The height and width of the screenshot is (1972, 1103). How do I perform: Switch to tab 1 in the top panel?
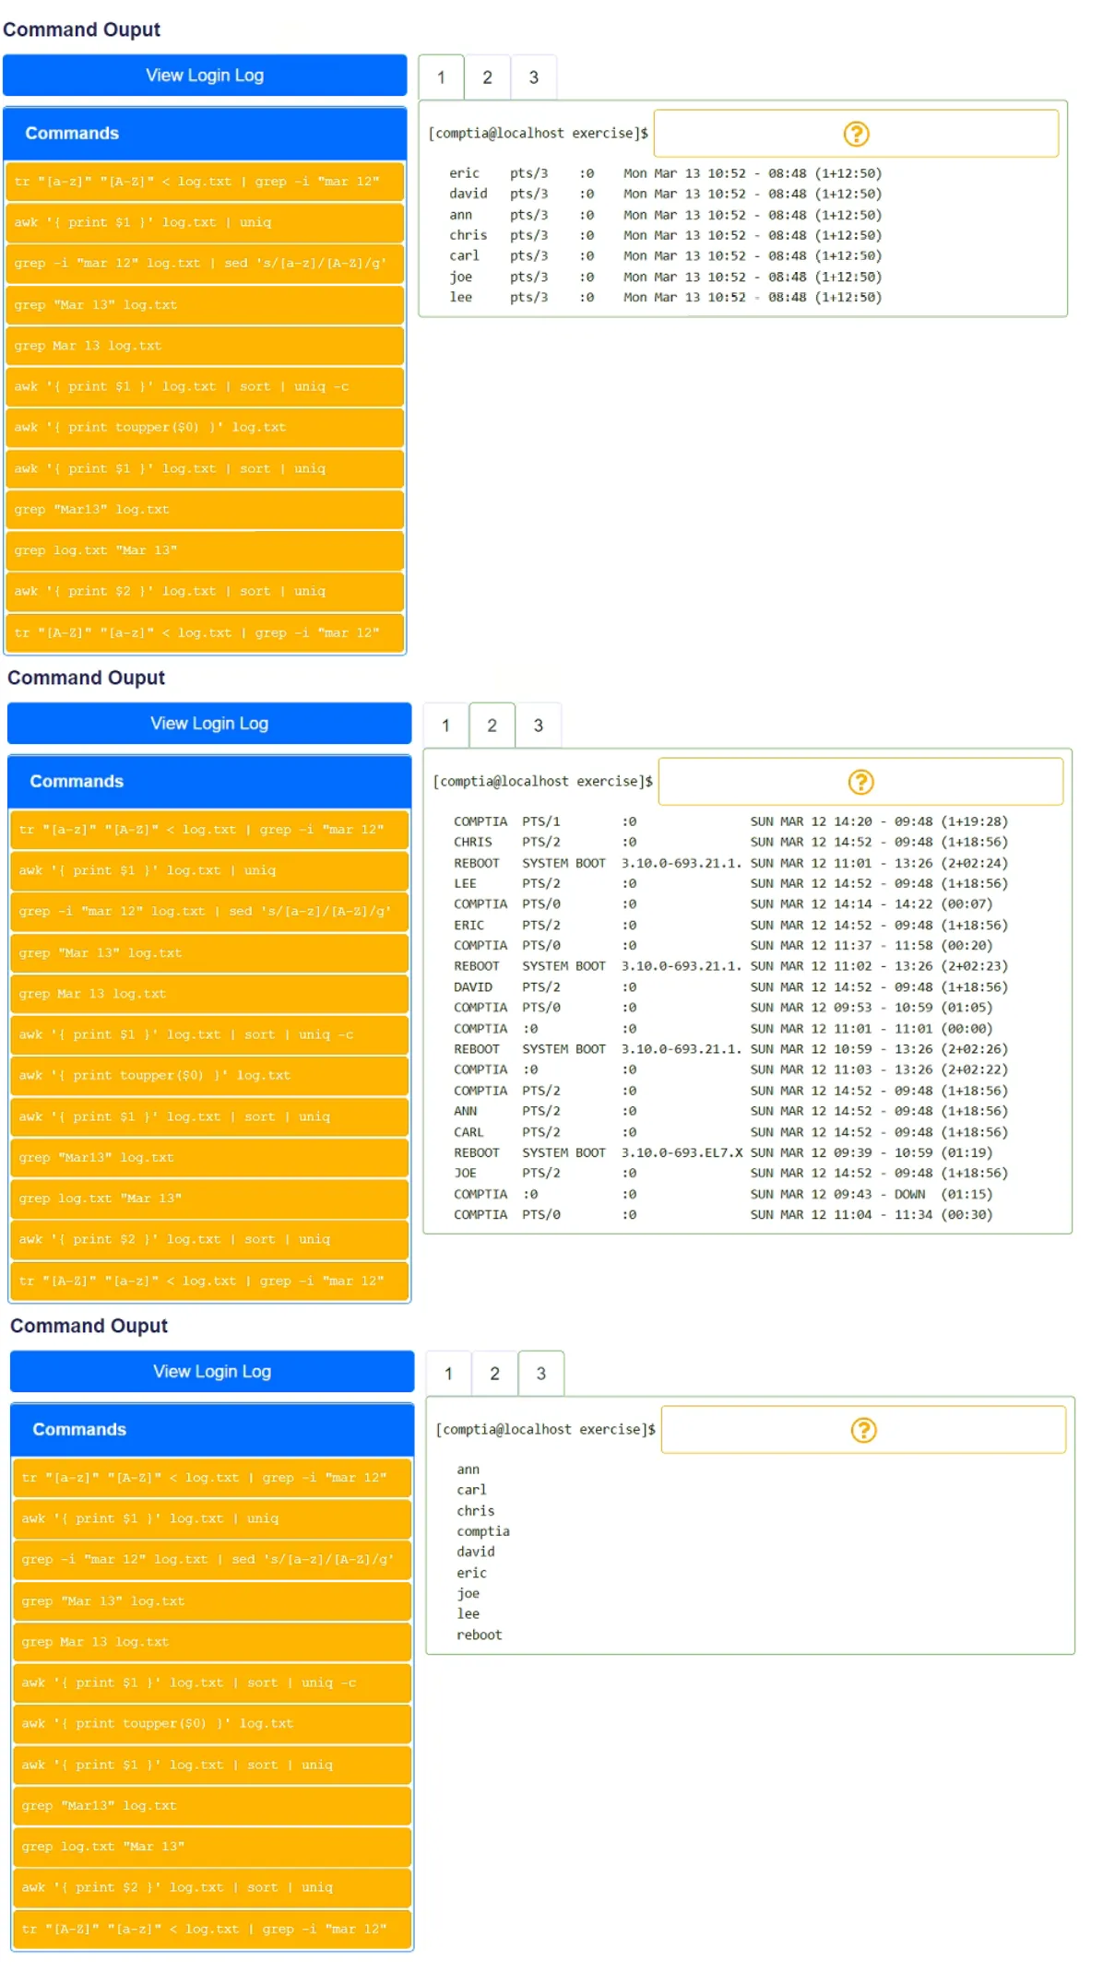(x=441, y=77)
